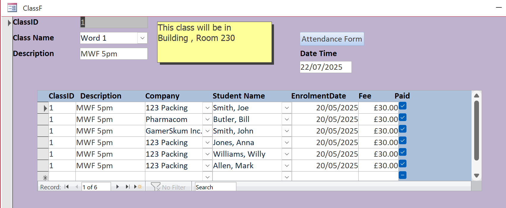The height and width of the screenshot is (208, 506).
Task: Click the record Search box
Action: (215, 187)
